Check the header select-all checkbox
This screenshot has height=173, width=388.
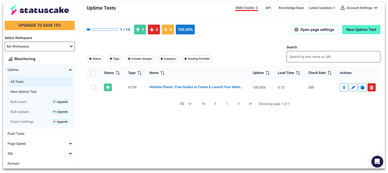93,73
